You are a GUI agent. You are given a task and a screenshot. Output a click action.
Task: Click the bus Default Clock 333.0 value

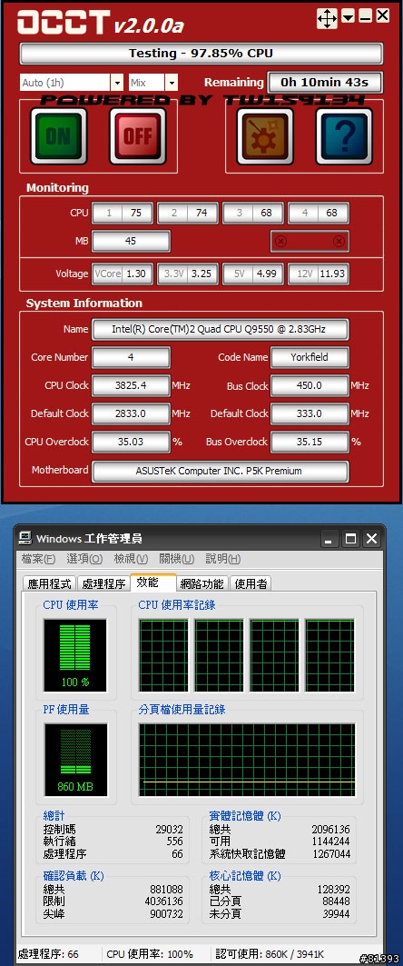tap(310, 414)
